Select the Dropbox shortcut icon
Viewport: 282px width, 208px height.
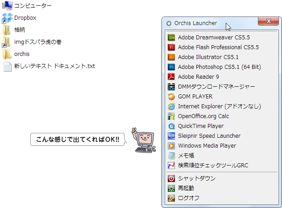click(x=7, y=18)
